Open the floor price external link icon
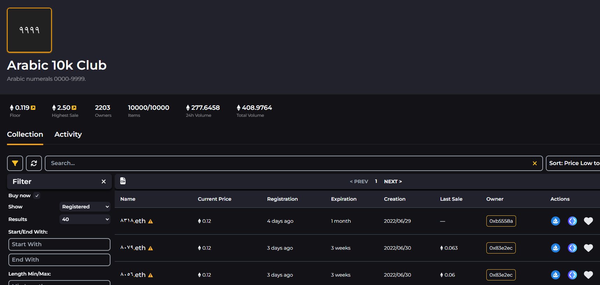Viewport: 600px width, 285px height. coord(33,108)
